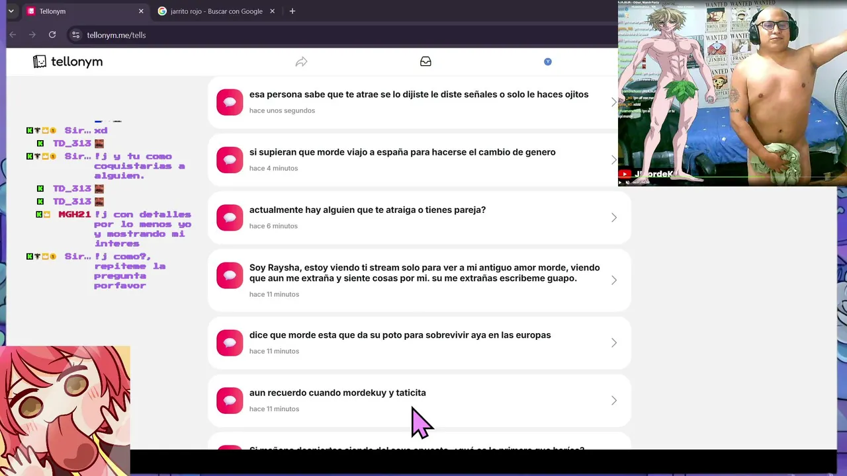Click pink message icon of 'aun recuerdo cuando' tell
This screenshot has height=476, width=847.
tap(230, 401)
